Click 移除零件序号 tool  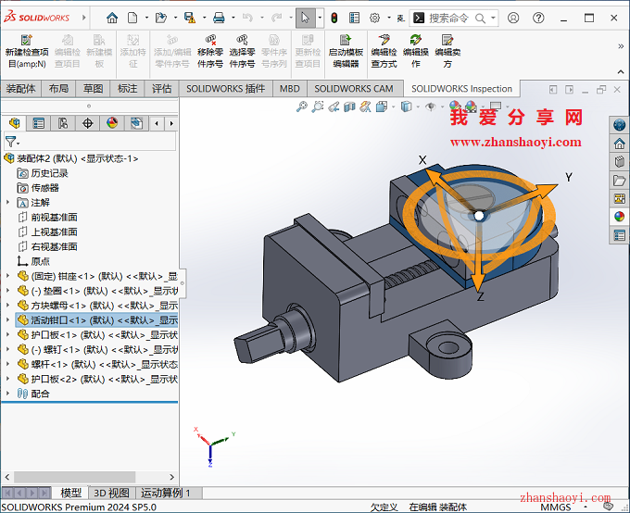click(x=210, y=52)
